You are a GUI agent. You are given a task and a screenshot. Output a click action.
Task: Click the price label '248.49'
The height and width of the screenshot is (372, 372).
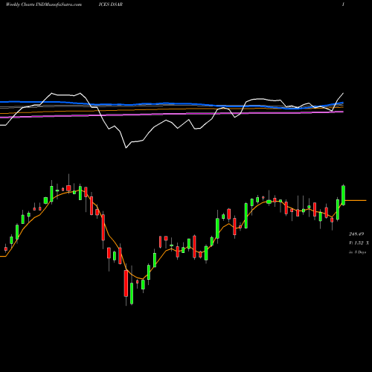[356, 234]
